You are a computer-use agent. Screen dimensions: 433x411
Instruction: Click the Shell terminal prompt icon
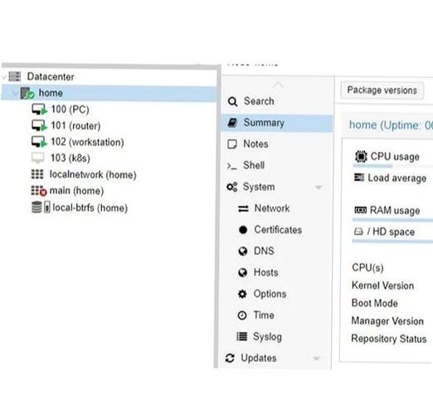[x=231, y=166]
